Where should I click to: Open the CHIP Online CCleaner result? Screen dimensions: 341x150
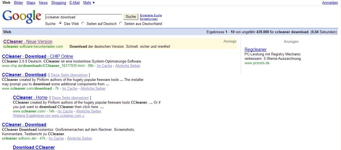(x=38, y=56)
